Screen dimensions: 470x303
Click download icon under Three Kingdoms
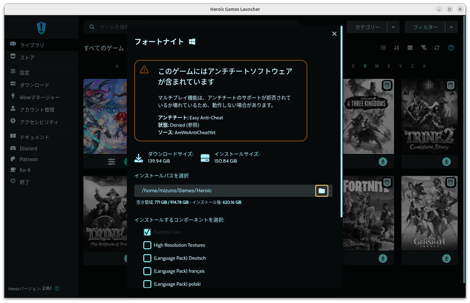point(383,162)
